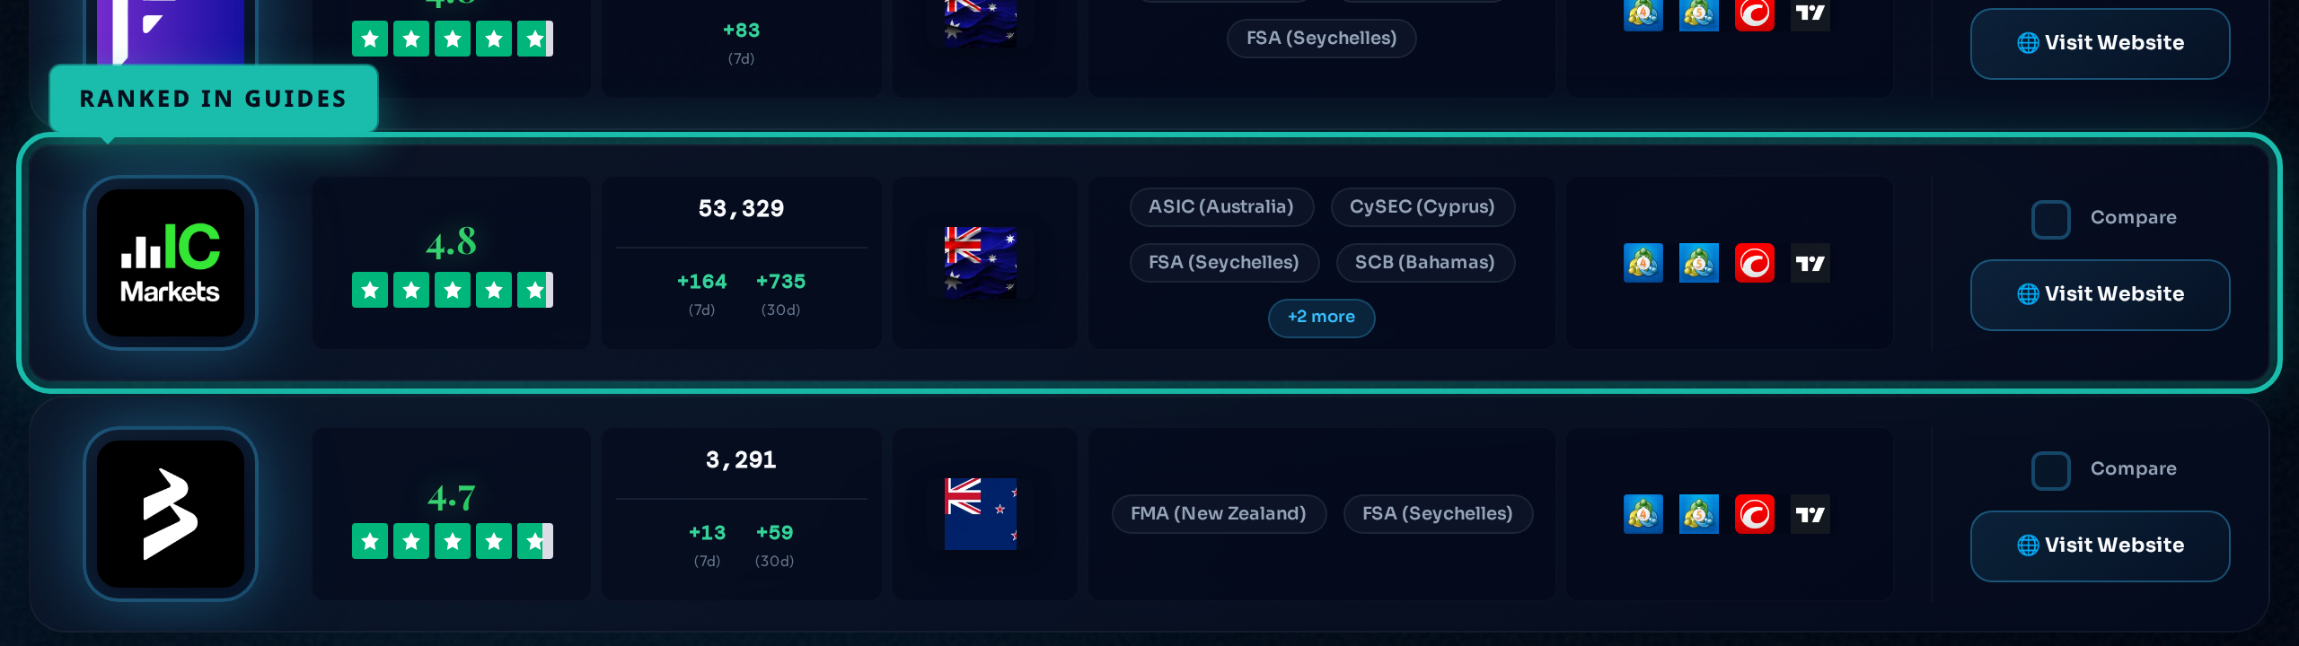Click the New Zealand flag icon
Viewport: 2299px width, 646px height.
(x=980, y=513)
